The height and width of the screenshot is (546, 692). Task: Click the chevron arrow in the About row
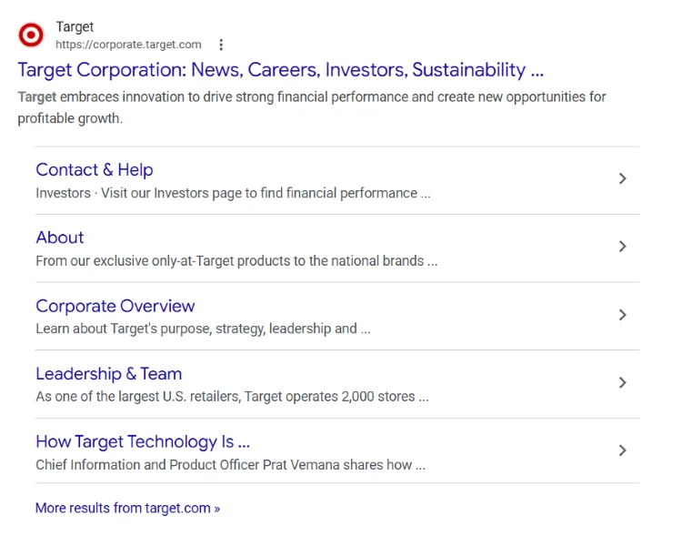point(622,247)
